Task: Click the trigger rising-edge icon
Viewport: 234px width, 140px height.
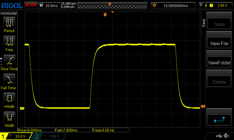Action: pyautogui.click(x=206, y=6)
